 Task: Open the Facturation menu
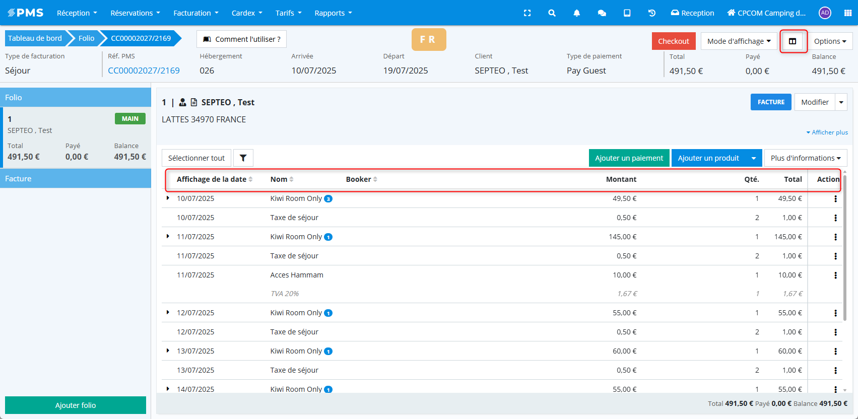(x=195, y=13)
